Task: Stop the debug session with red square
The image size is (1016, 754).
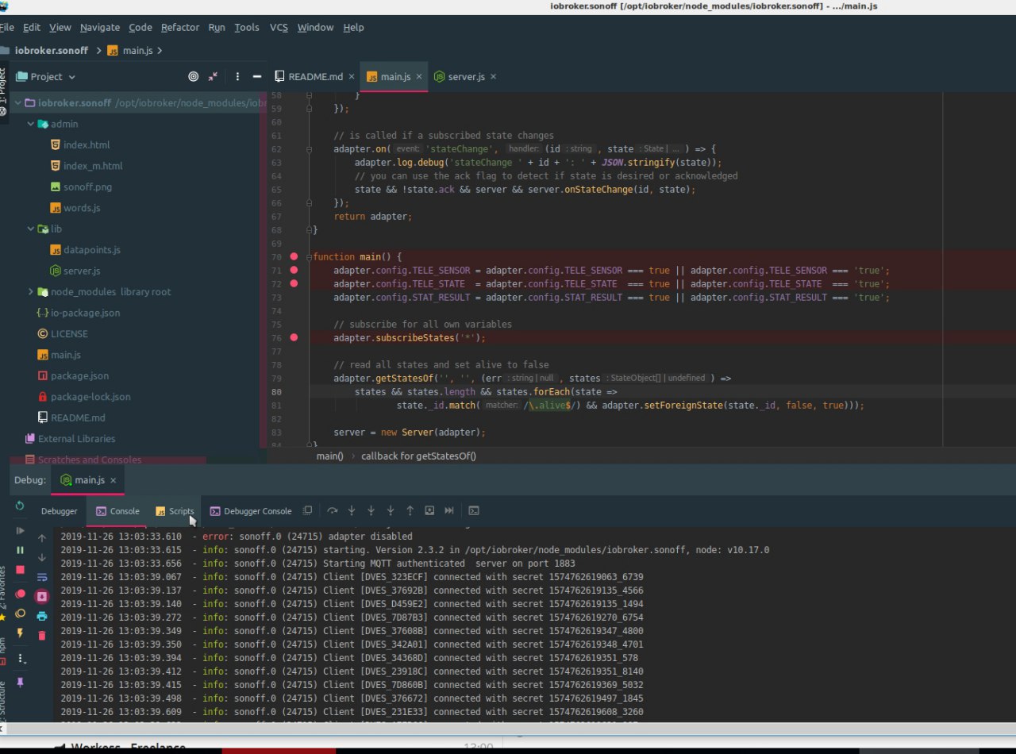Action: pyautogui.click(x=20, y=570)
